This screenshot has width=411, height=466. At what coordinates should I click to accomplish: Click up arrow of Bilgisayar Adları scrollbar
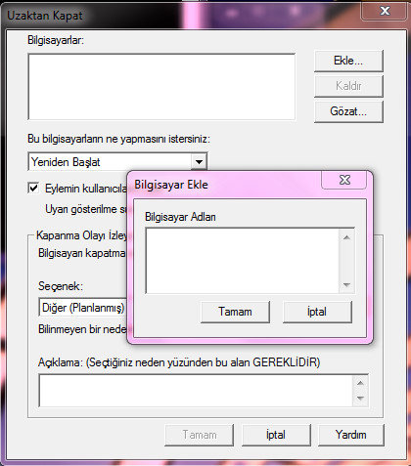(x=346, y=237)
